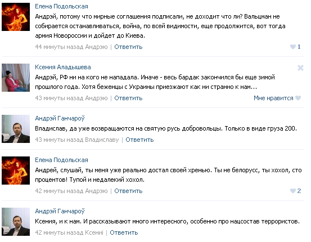Image resolution: width=311 pixels, height=242 pixels.
Task: Open profile name Елена Подольская at top
Action: point(61,6)
